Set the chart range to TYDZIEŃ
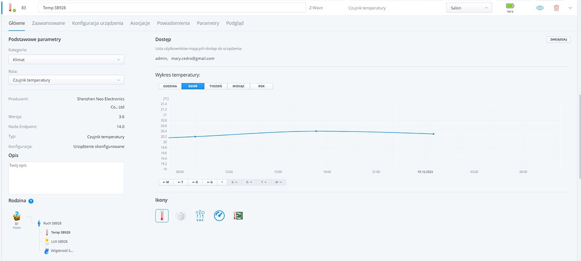 216,86
